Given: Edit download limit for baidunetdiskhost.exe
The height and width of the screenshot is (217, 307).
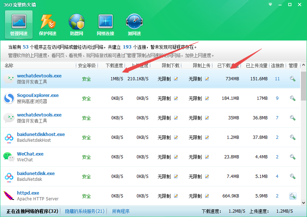Looking at the screenshot, I should [x=176, y=137].
